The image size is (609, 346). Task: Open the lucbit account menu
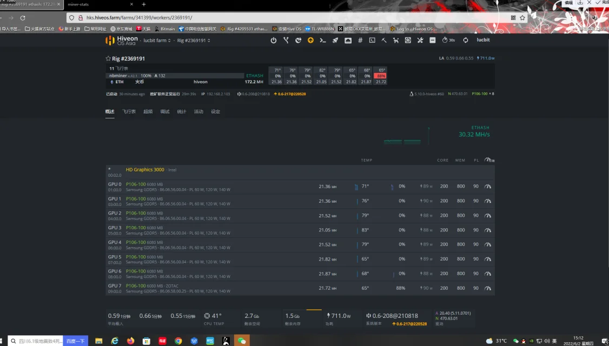tap(483, 40)
